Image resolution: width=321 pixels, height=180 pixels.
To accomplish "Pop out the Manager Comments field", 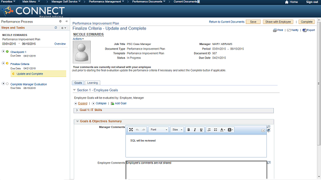I will pyautogui.click(x=269, y=126).
